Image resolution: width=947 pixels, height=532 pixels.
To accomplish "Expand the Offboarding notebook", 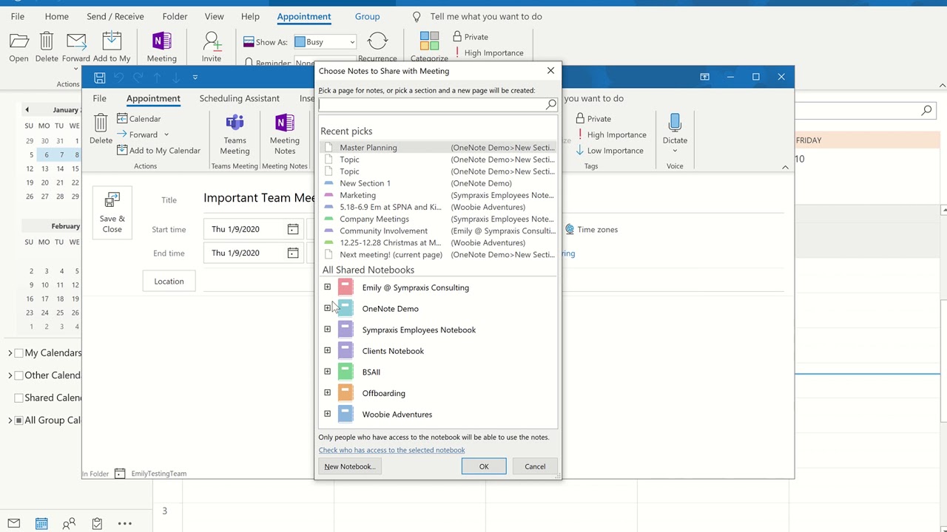I will (x=327, y=392).
